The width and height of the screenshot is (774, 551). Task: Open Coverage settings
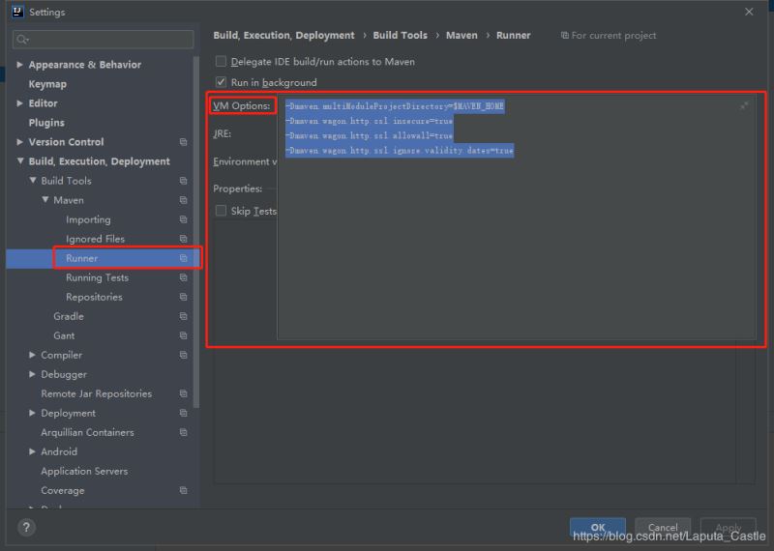click(63, 490)
